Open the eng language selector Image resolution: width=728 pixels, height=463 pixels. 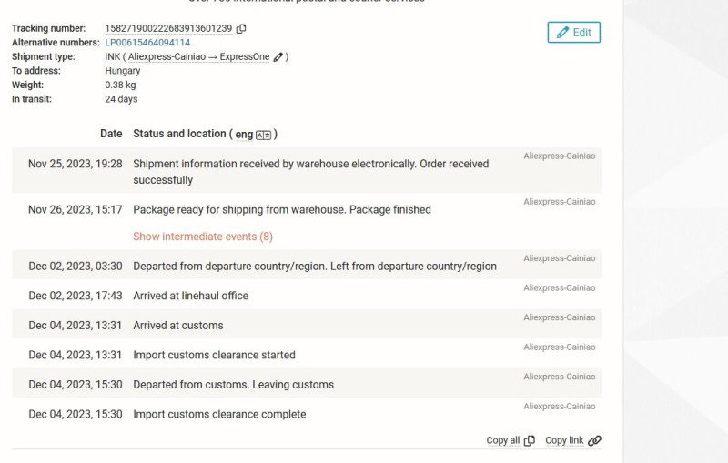coord(244,135)
